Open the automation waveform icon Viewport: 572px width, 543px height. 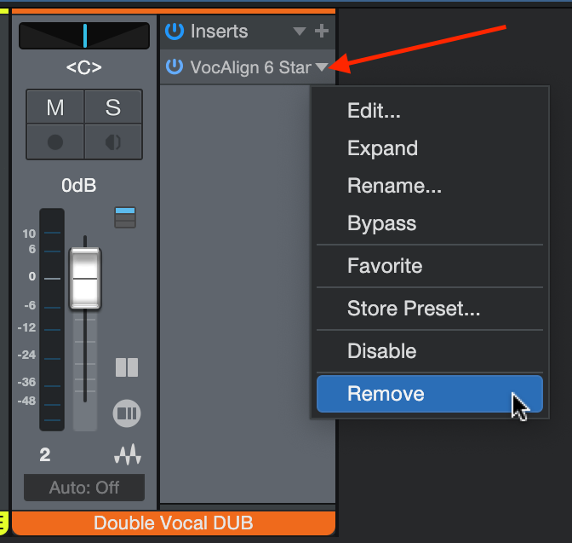click(x=127, y=456)
